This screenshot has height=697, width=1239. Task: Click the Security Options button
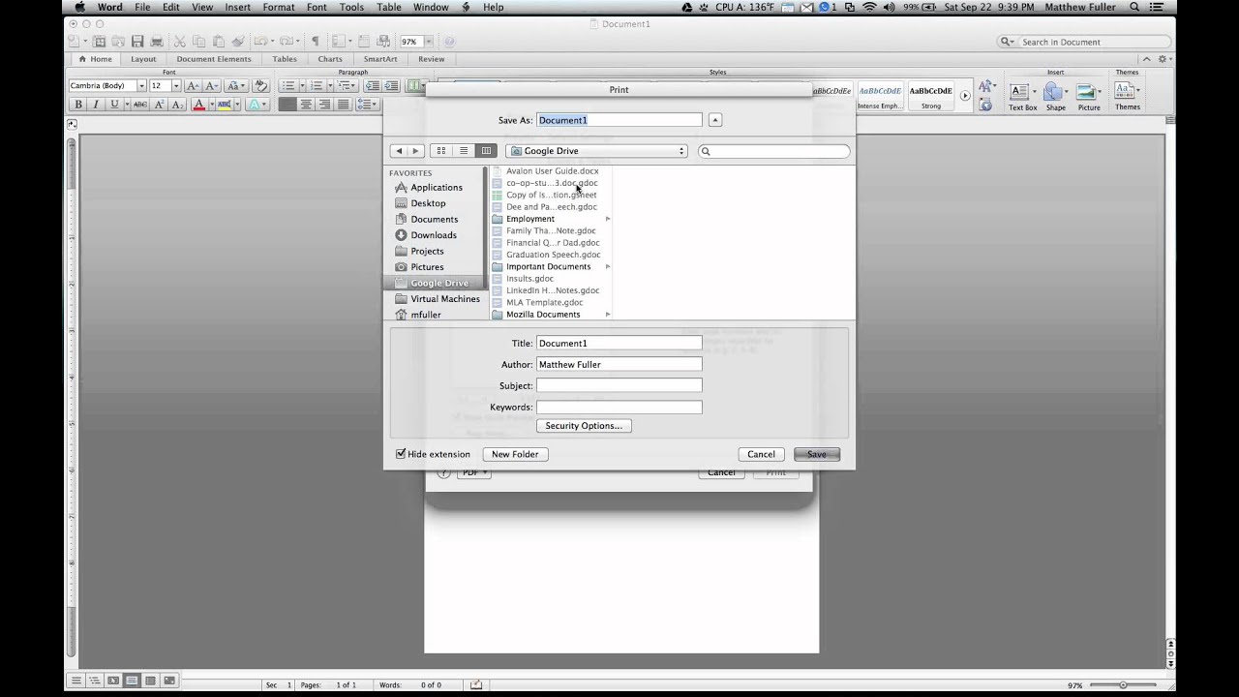pyautogui.click(x=584, y=426)
